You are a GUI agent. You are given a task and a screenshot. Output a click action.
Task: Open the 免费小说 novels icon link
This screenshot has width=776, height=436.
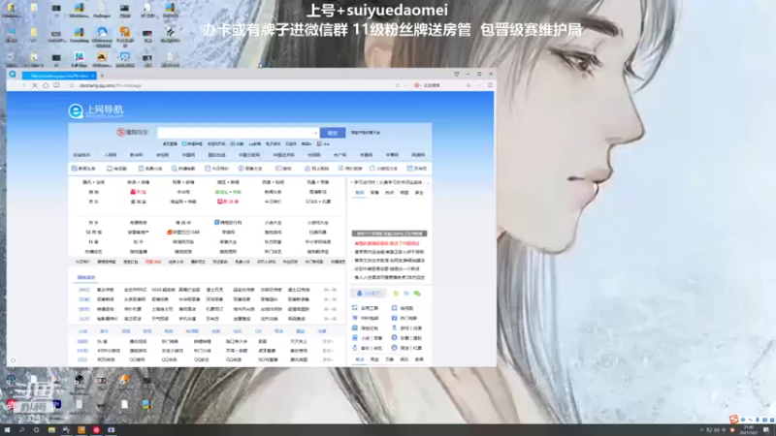click(x=150, y=169)
